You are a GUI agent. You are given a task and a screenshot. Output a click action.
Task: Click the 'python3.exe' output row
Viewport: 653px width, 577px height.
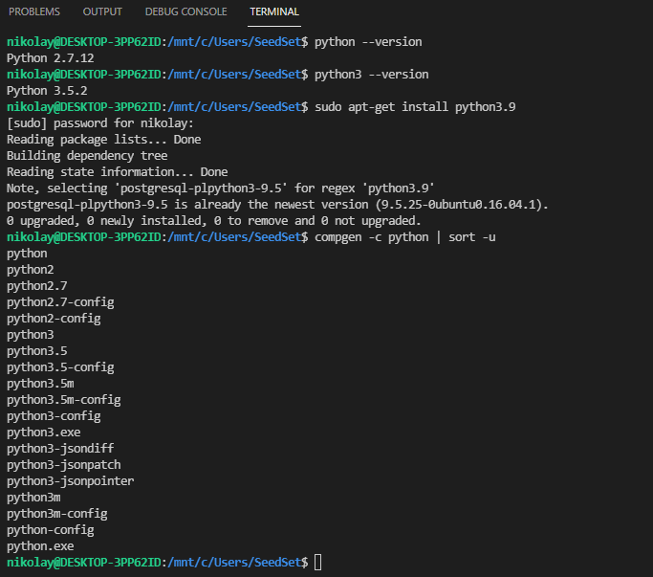pos(44,432)
